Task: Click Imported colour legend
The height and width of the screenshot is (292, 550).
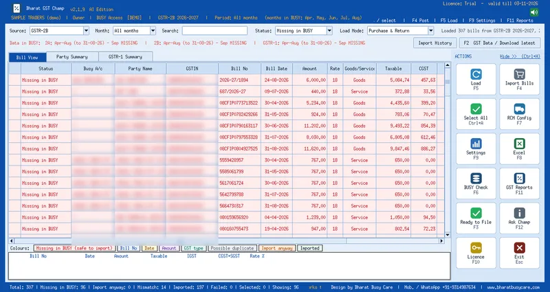Action: [310, 248]
